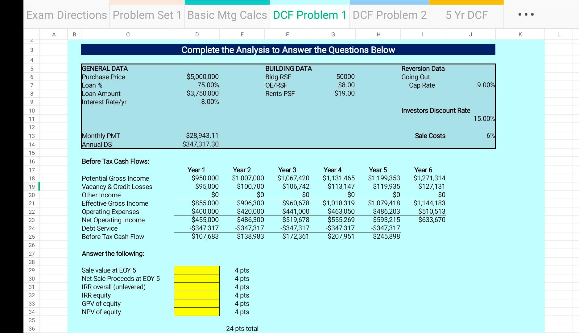Select the yellow Net Sale Proceeds cell

tap(196, 278)
